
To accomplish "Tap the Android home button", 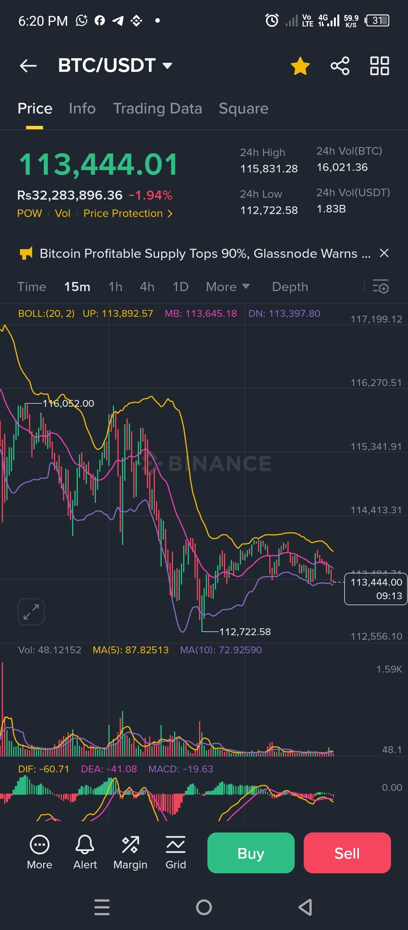I will point(204,907).
